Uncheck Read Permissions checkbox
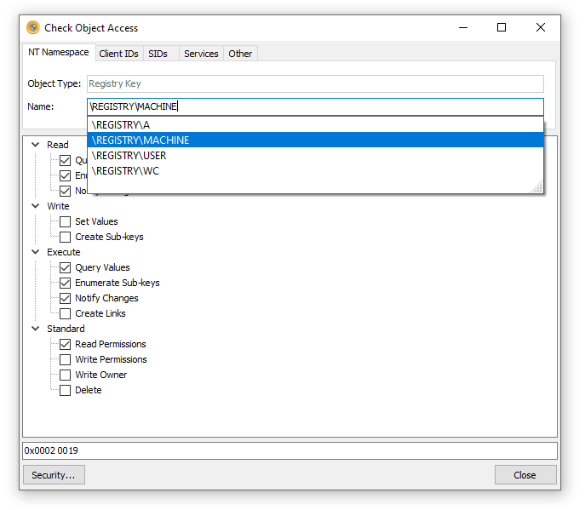This screenshot has width=585, height=510. [x=66, y=344]
